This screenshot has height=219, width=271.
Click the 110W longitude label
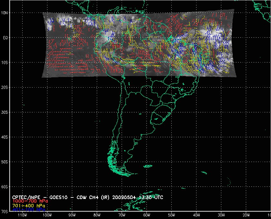(x=23, y=215)
